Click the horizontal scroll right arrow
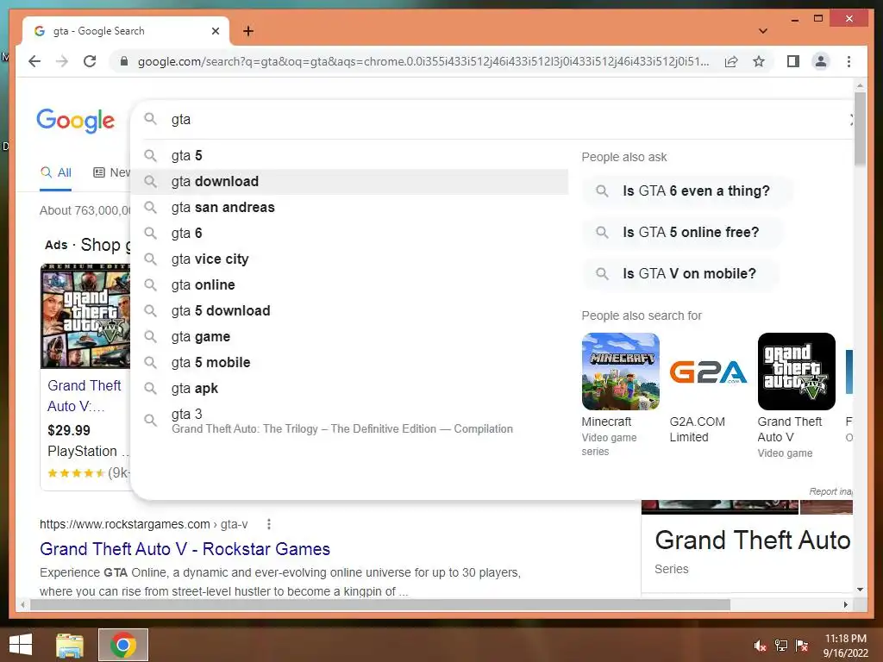The image size is (883, 662). coord(845,604)
